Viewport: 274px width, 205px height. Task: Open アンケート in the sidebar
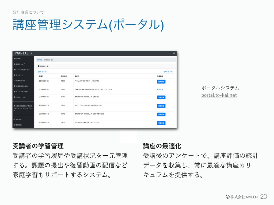coord(18,75)
